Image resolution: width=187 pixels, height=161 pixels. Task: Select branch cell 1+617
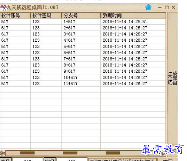click(69, 22)
